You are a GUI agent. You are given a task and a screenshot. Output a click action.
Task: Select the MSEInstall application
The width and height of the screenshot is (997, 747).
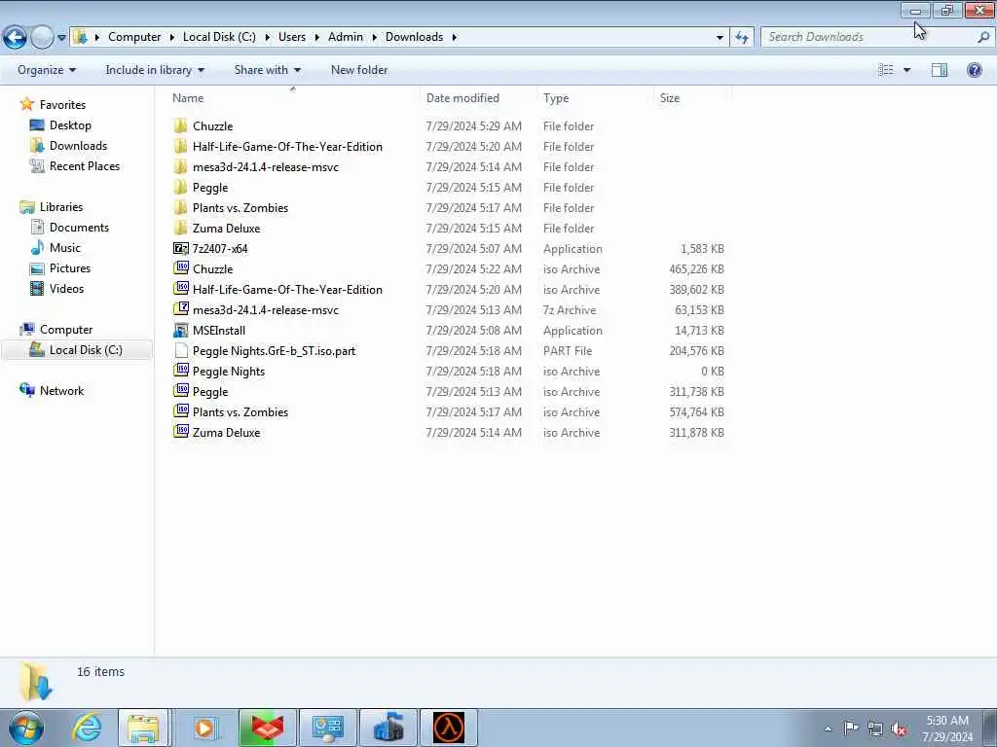[219, 331]
